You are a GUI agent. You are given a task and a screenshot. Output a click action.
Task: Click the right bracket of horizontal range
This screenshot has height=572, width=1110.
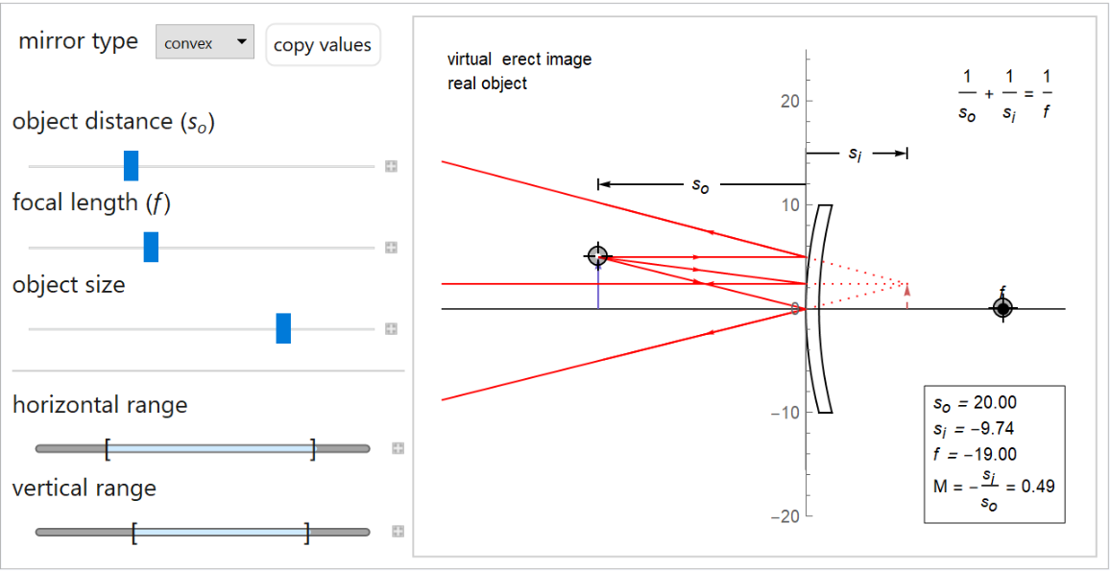313,448
